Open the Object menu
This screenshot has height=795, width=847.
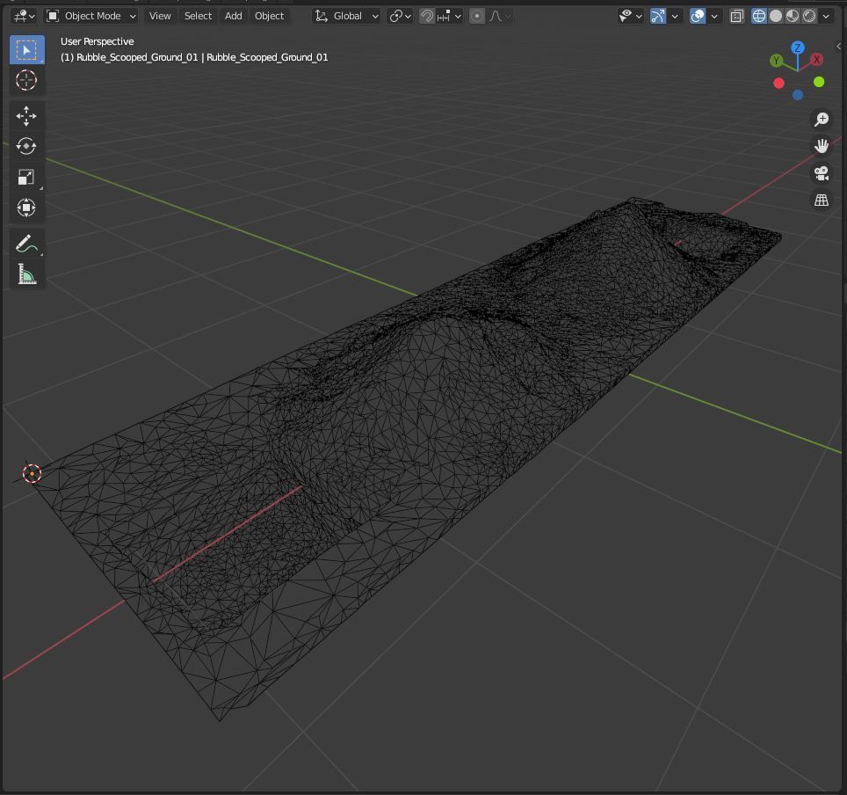coord(269,16)
